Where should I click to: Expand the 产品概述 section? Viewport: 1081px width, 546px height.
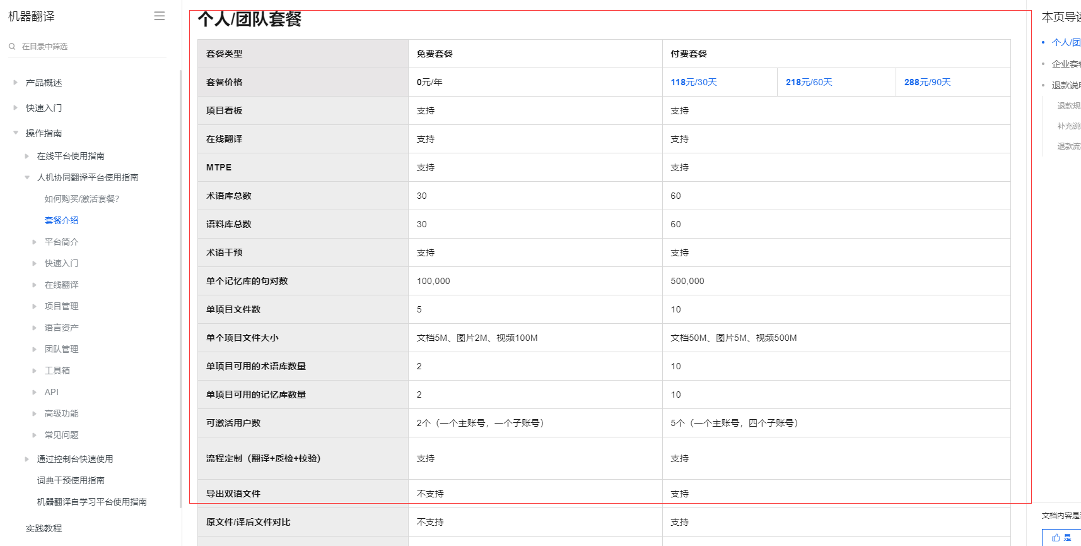(16, 83)
